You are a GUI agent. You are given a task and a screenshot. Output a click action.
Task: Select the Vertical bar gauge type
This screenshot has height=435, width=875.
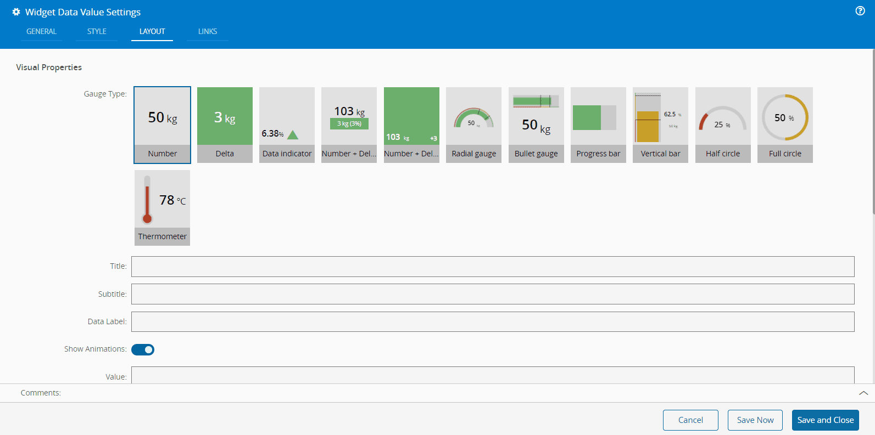click(x=661, y=125)
